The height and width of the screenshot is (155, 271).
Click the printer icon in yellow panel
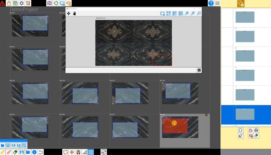pyautogui.click(x=256, y=130)
